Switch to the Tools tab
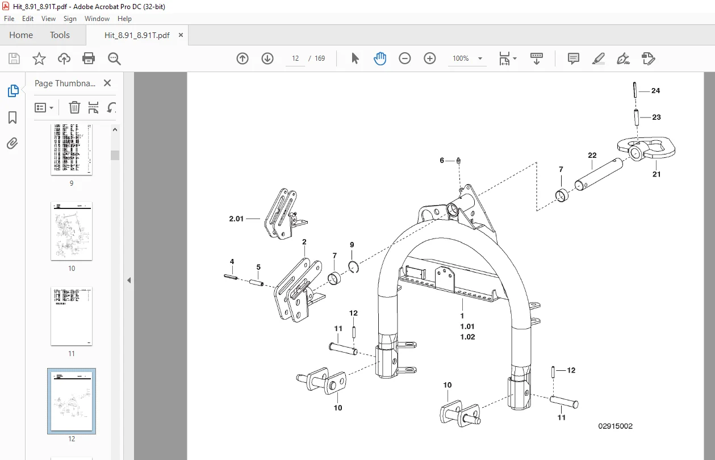715x460 pixels. pyautogui.click(x=60, y=35)
